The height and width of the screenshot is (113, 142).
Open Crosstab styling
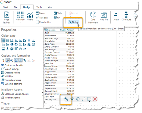11,73
